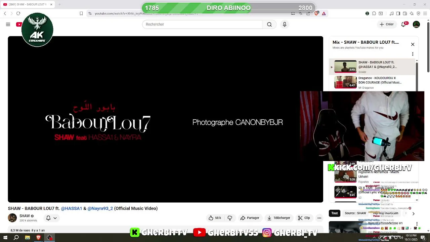Click the Télécharger button
Image resolution: width=430 pixels, height=242 pixels.
278,218
